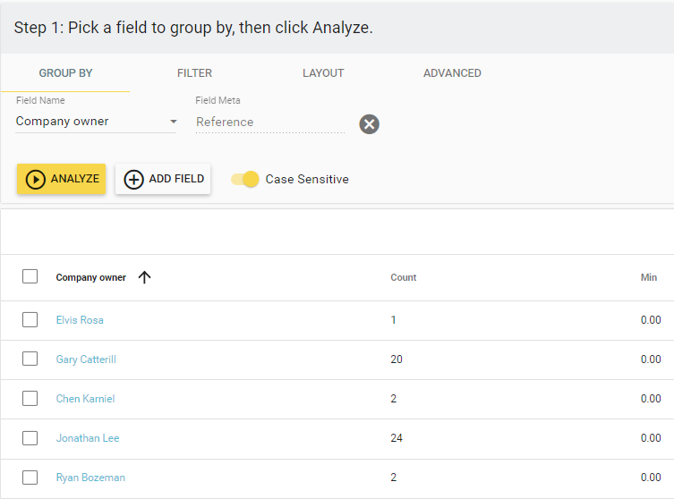Open the Field Name dropdown
Screen dimensions: 674x499
point(96,122)
